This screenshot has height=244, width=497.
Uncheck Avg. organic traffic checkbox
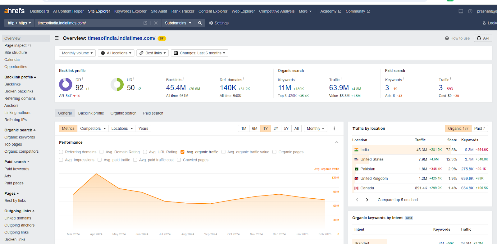click(x=182, y=152)
